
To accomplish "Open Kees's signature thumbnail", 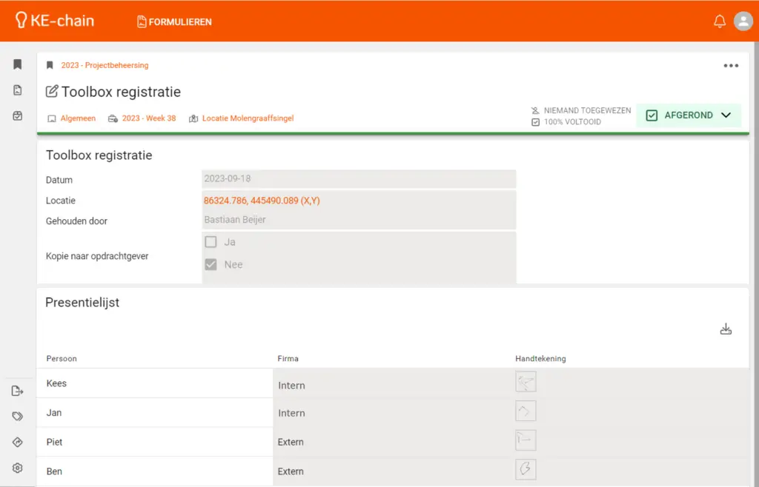I will point(526,382).
